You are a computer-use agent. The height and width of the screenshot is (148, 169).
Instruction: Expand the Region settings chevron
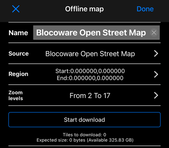click(156, 74)
